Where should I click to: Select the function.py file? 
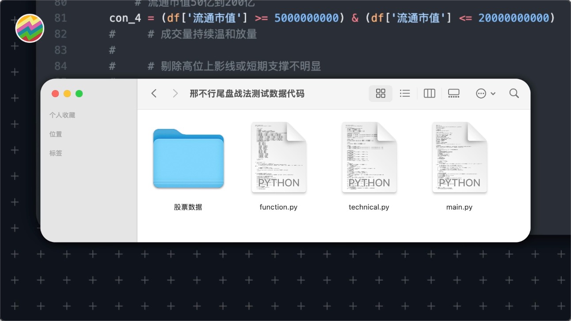(278, 158)
